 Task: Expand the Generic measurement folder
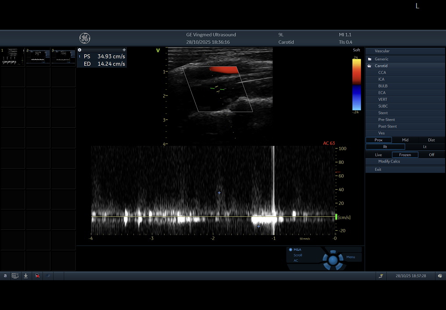click(x=381, y=59)
